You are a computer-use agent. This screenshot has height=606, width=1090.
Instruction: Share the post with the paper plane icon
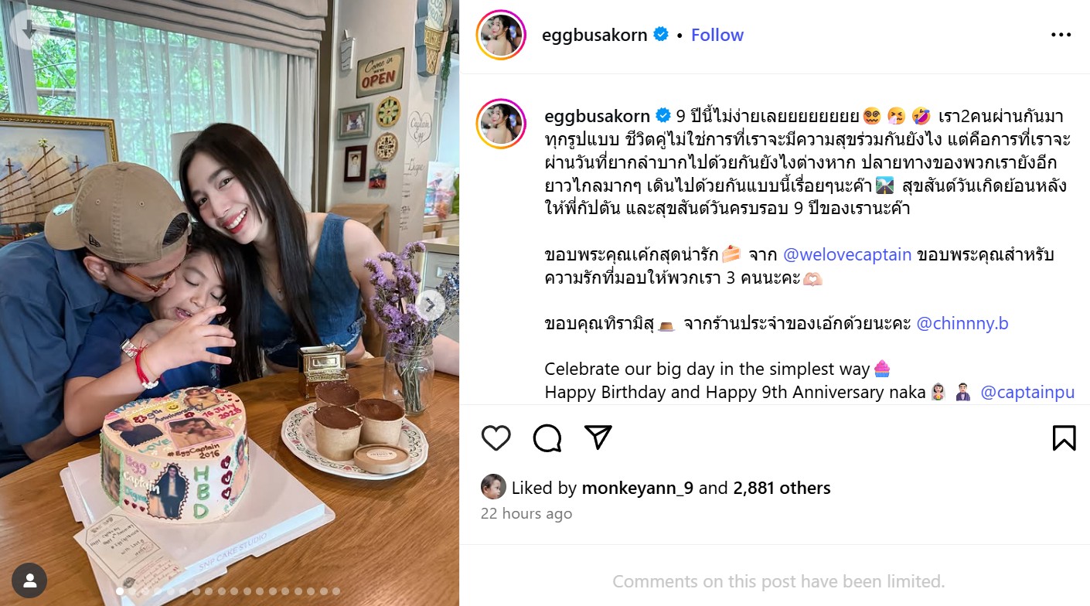point(598,437)
